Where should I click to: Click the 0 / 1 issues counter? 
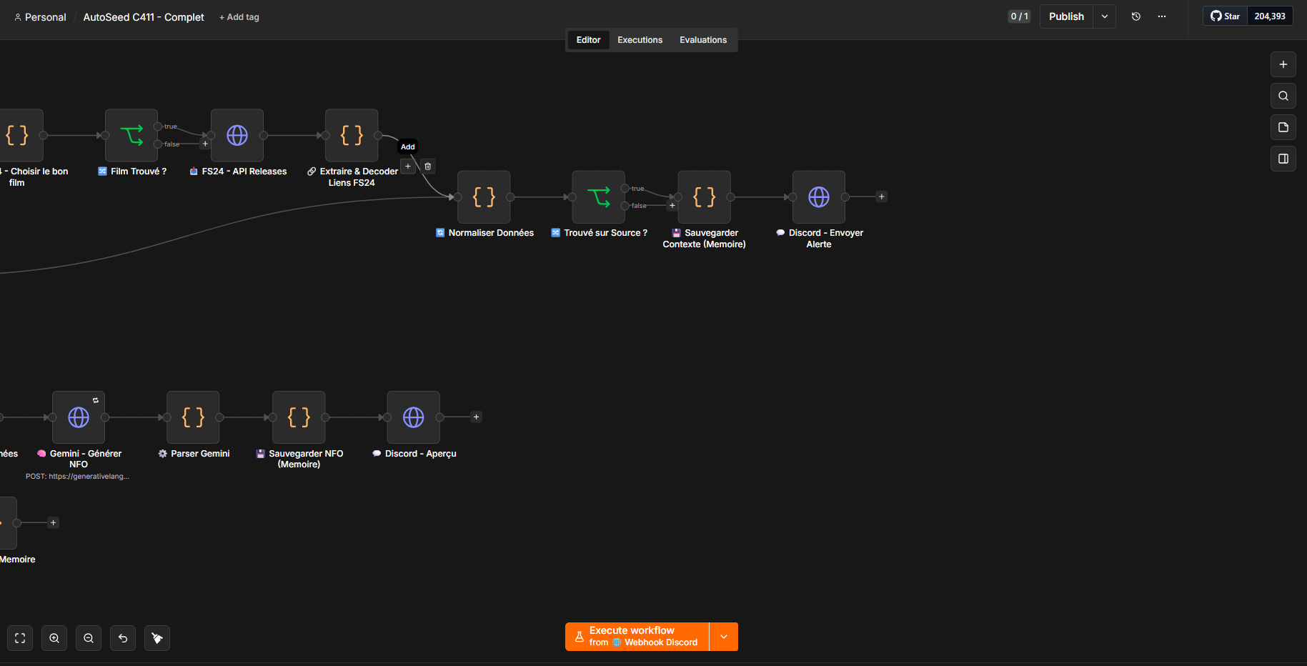(1019, 16)
